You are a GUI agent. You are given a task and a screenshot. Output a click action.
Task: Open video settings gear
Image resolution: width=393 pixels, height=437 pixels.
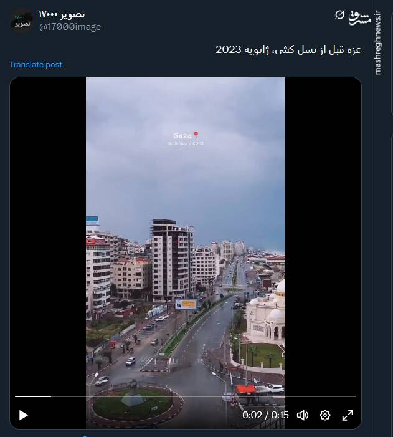pyautogui.click(x=324, y=415)
